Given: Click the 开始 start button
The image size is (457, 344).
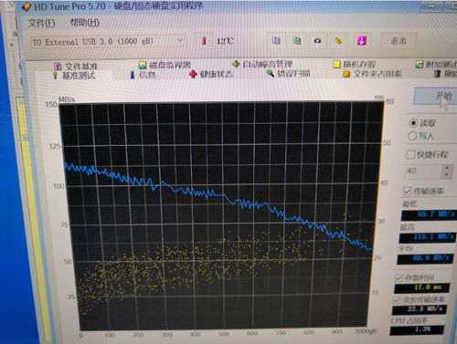Looking at the screenshot, I should point(435,96).
